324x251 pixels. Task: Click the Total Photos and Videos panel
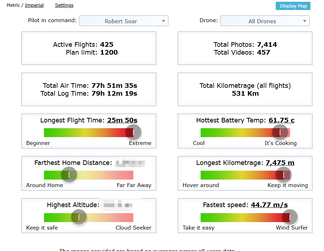[245, 48]
